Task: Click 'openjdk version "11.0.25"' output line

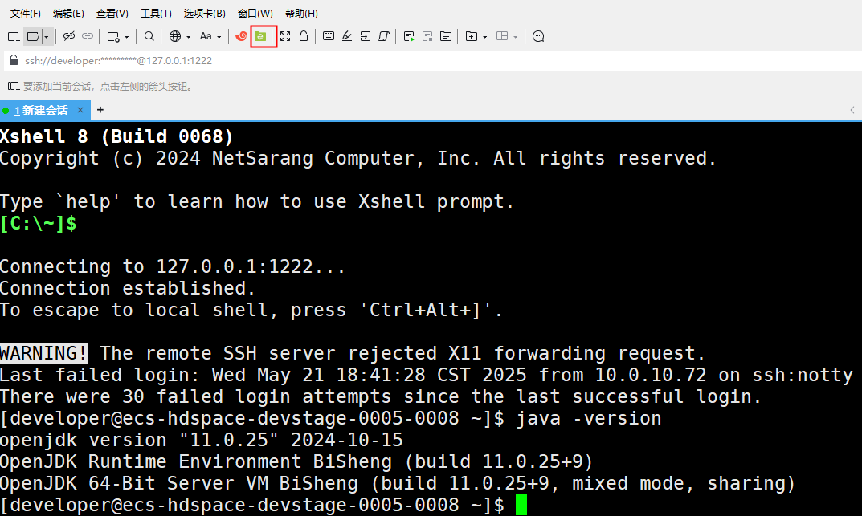Action: [x=201, y=440]
